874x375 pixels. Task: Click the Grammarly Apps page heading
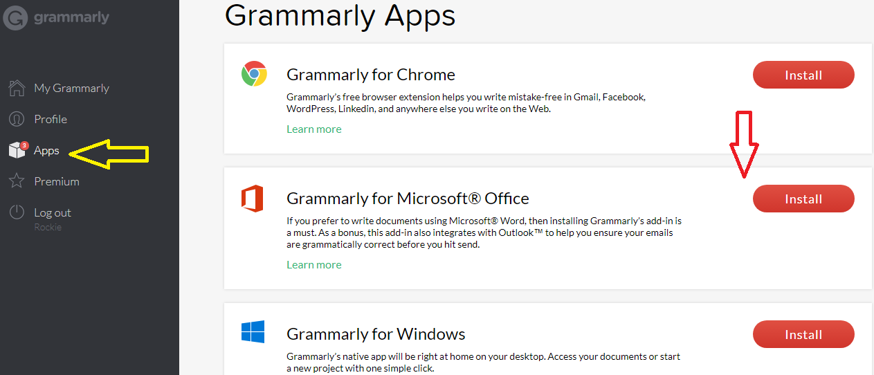340,15
